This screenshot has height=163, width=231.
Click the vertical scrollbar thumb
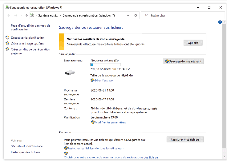coord(224,86)
